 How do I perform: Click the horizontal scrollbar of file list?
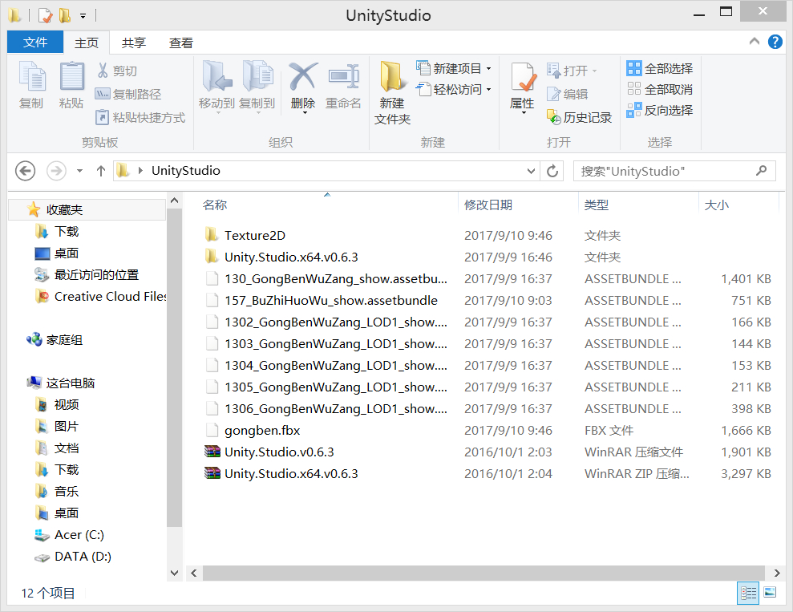point(483,573)
